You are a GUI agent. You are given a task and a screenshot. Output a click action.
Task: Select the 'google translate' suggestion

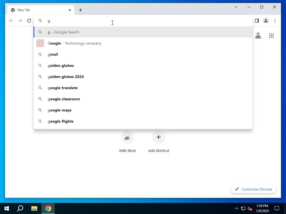point(143,88)
